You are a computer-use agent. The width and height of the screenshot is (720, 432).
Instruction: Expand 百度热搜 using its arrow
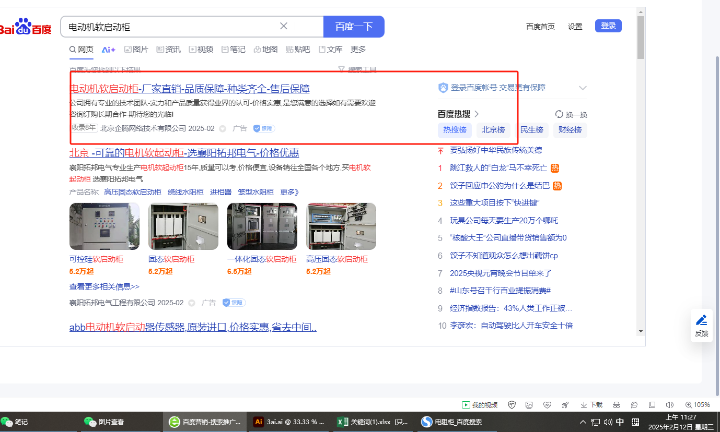point(477,114)
